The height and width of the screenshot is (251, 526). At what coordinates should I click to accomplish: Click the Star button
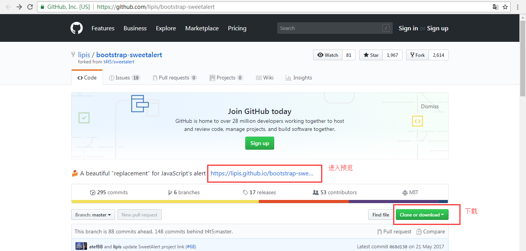click(371, 55)
